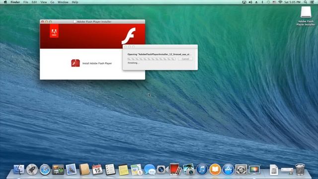
Task: Open Safari compass icon in dock
Action: tap(45, 170)
